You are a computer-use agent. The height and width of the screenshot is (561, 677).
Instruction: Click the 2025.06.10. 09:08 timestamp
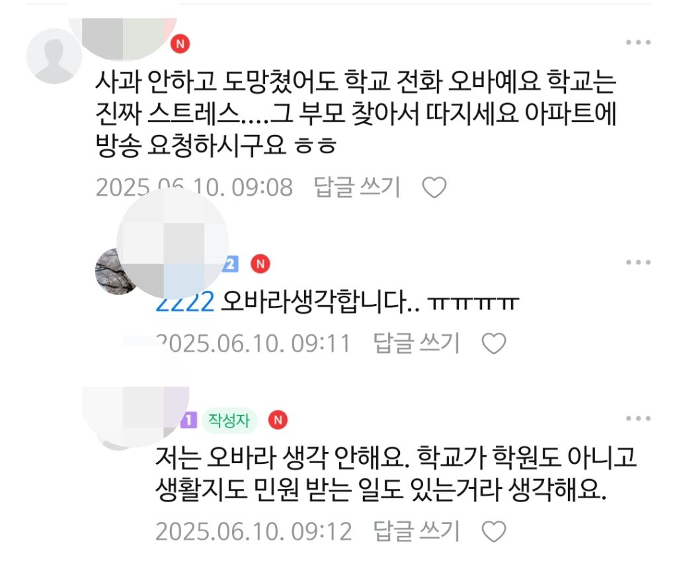(194, 188)
